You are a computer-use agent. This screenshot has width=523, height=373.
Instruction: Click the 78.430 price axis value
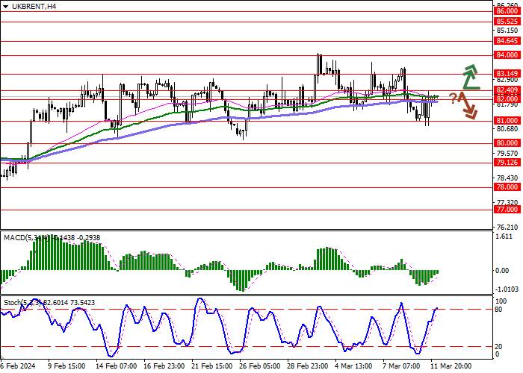click(x=507, y=178)
